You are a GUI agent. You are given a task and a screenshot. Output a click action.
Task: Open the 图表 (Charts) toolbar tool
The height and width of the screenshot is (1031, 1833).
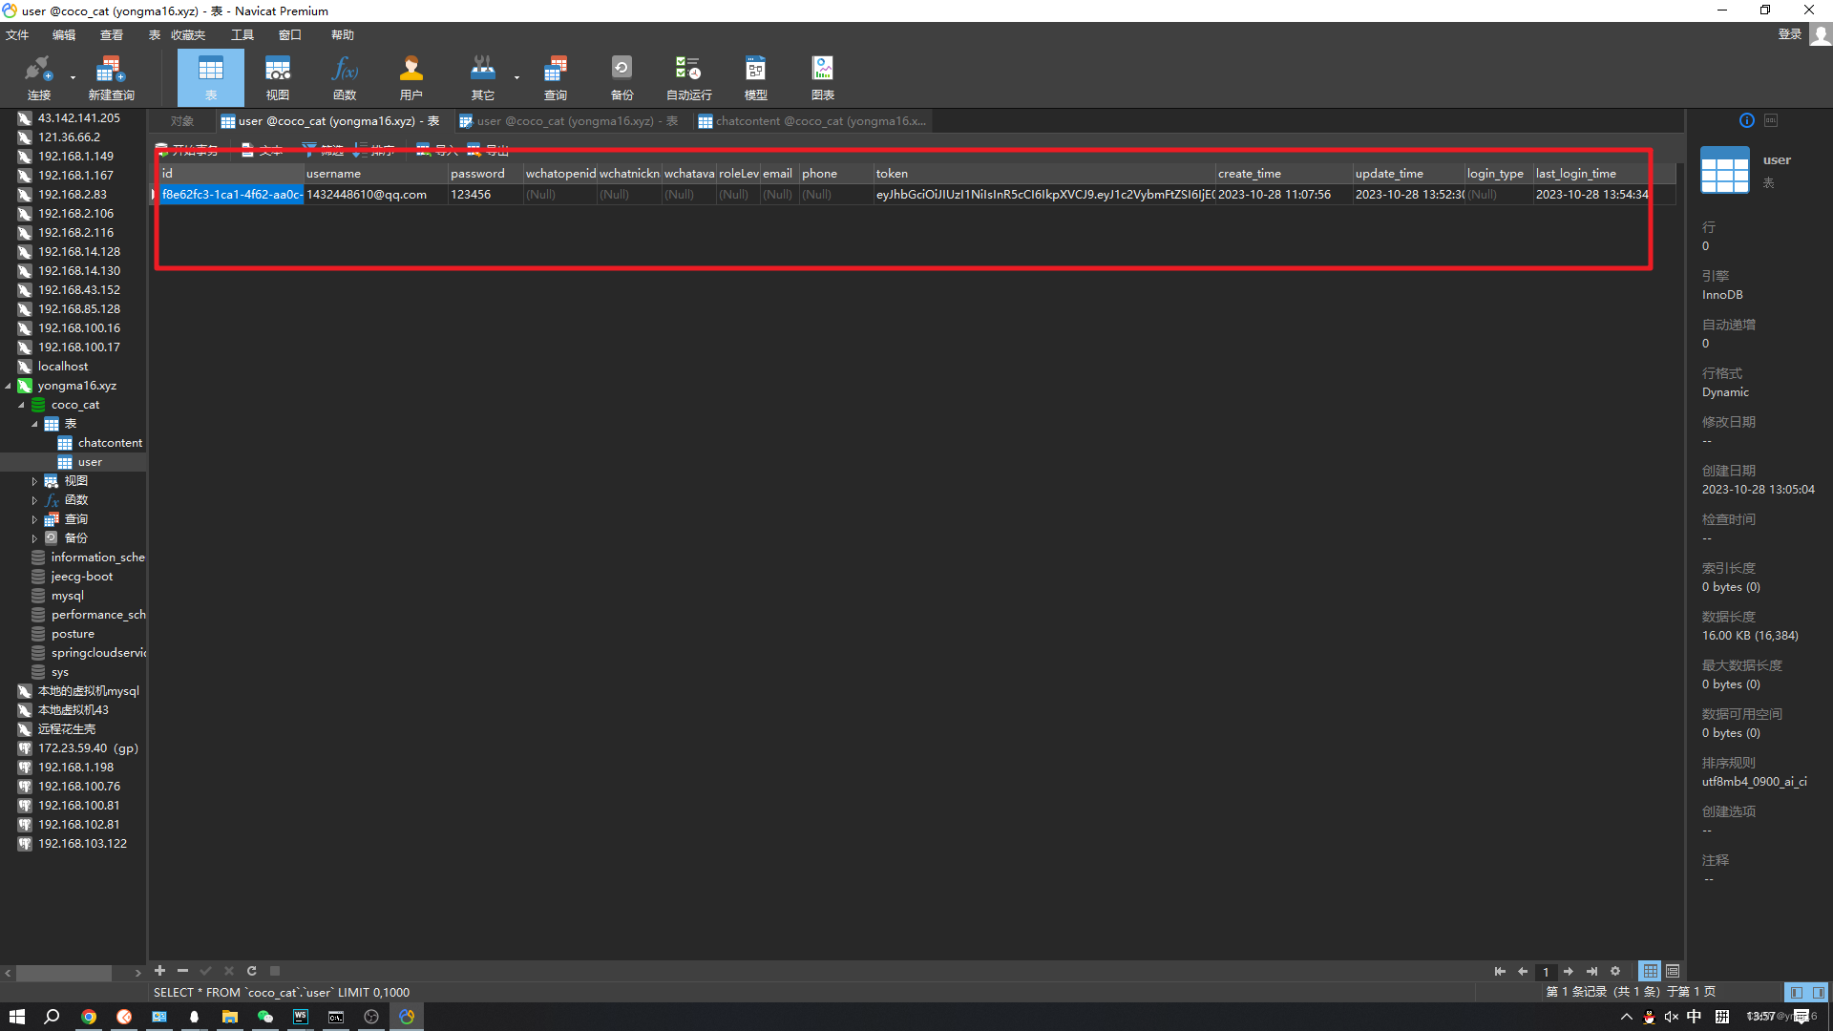click(823, 77)
